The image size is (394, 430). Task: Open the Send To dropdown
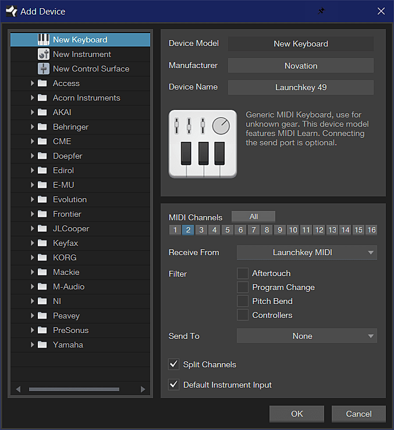[x=307, y=336]
